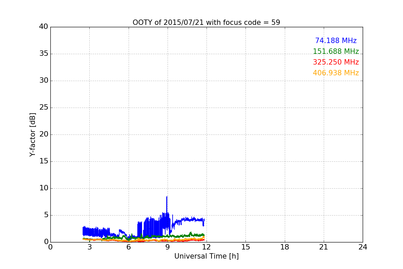This screenshot has width=403, height=269.
Task: Click the x-axis tick label 12
Action: click(x=207, y=247)
